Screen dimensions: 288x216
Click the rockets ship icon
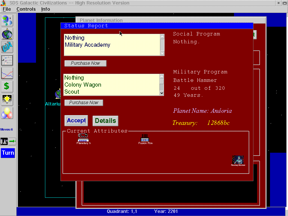[4, 141]
